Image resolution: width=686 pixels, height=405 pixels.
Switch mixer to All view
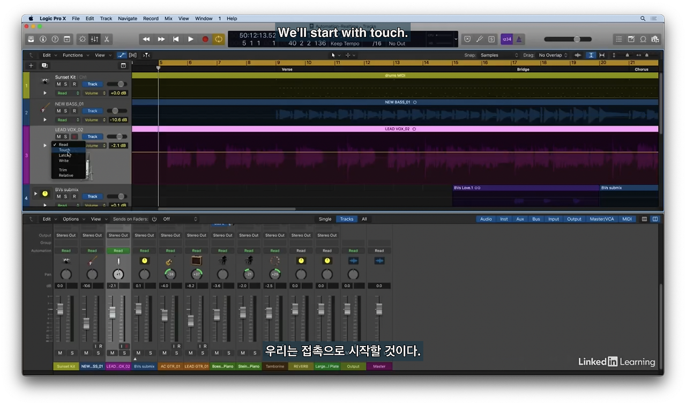(x=364, y=219)
